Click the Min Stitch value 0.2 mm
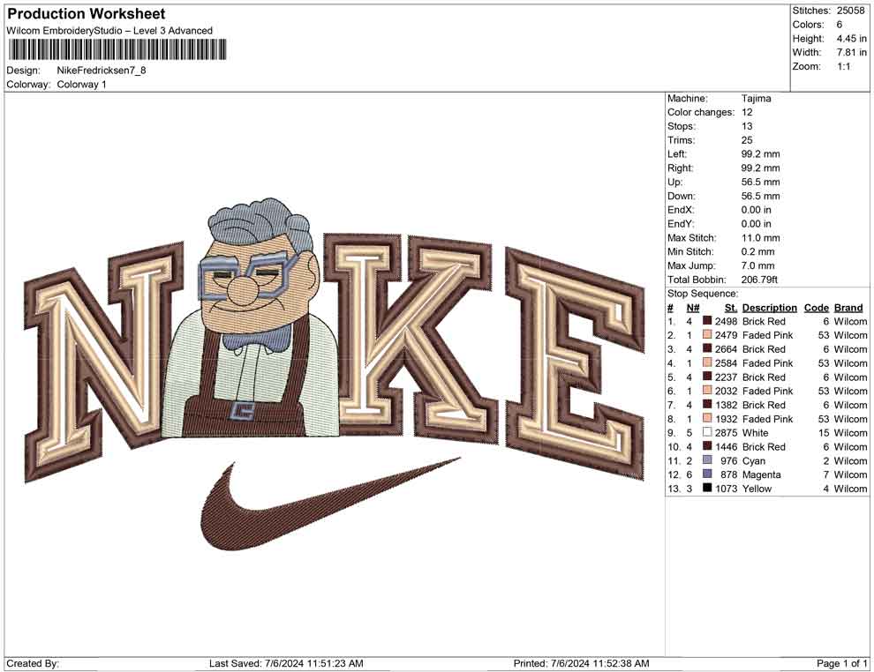 [758, 251]
